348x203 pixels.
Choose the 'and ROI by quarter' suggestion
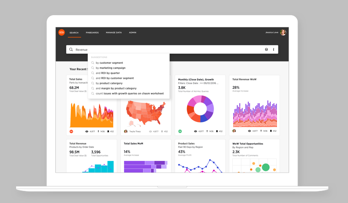(x=107, y=73)
